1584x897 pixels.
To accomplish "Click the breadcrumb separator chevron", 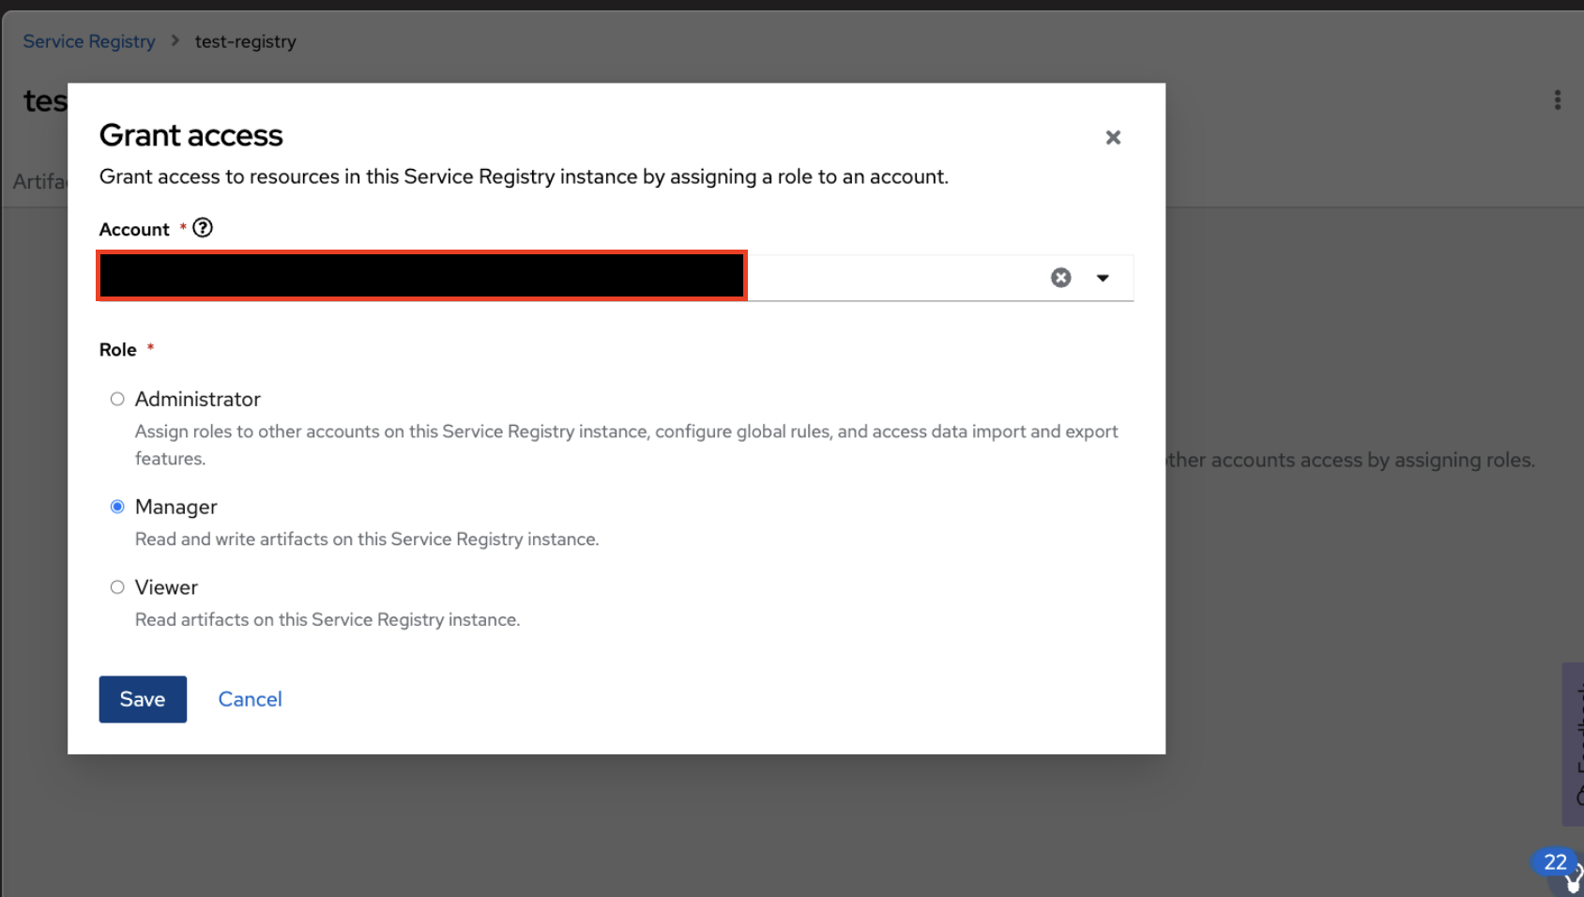I will [x=175, y=41].
